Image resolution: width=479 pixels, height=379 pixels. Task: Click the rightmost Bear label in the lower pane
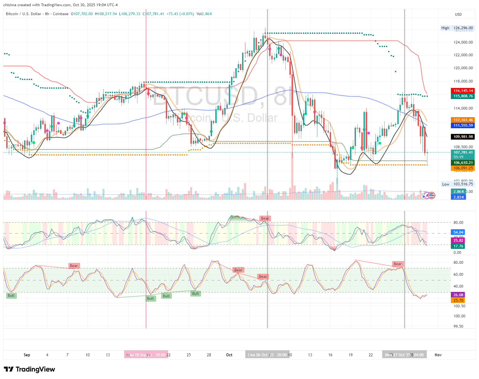coord(398,264)
